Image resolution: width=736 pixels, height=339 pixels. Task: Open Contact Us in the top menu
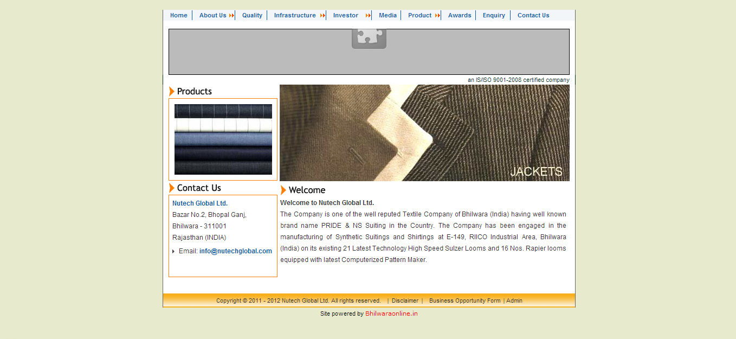[x=533, y=15]
